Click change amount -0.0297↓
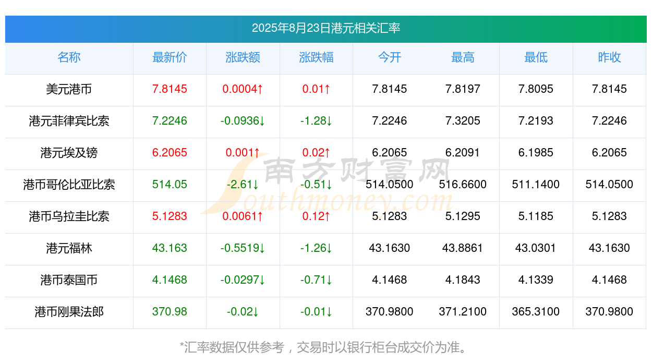Image resolution: width=652 pixels, height=364 pixels. coord(243,280)
